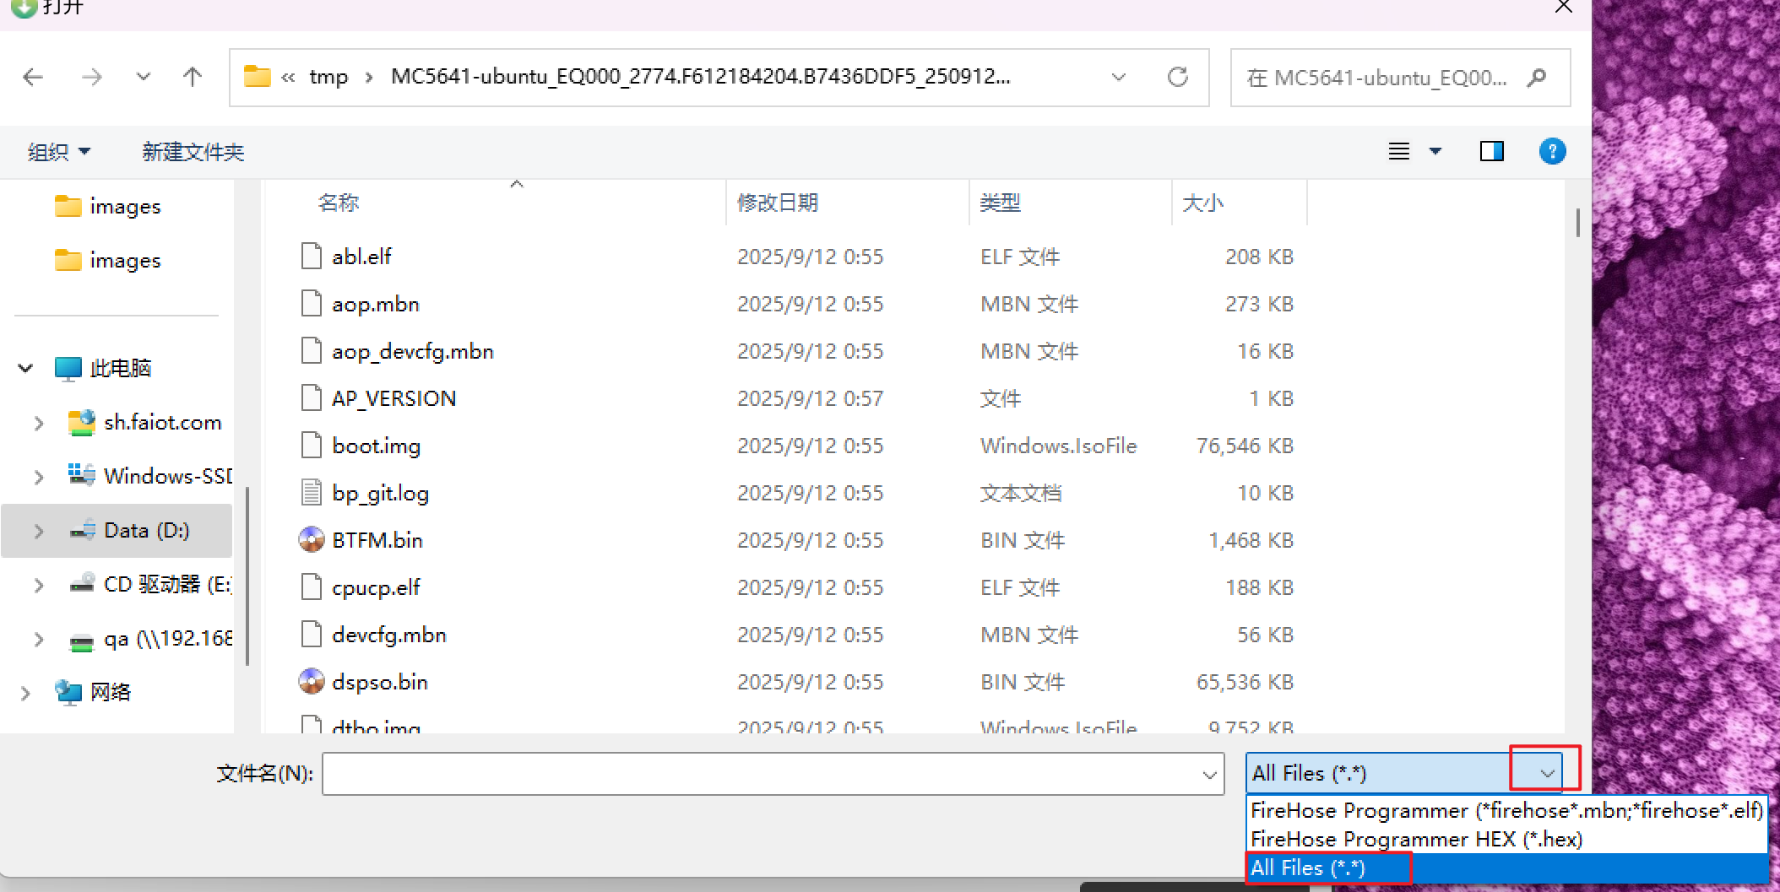
Task: Open view options dropdown arrow
Action: click(1435, 152)
